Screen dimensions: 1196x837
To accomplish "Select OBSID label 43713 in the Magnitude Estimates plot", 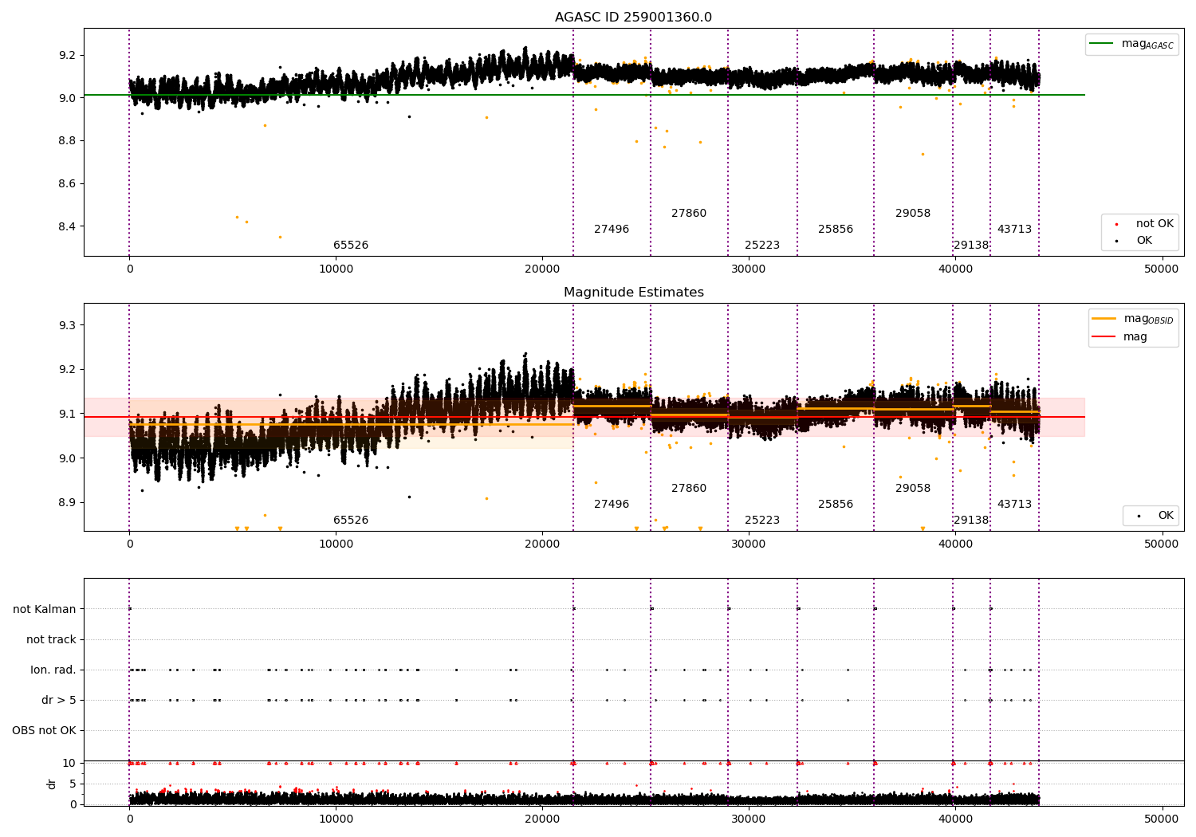I will (1014, 505).
